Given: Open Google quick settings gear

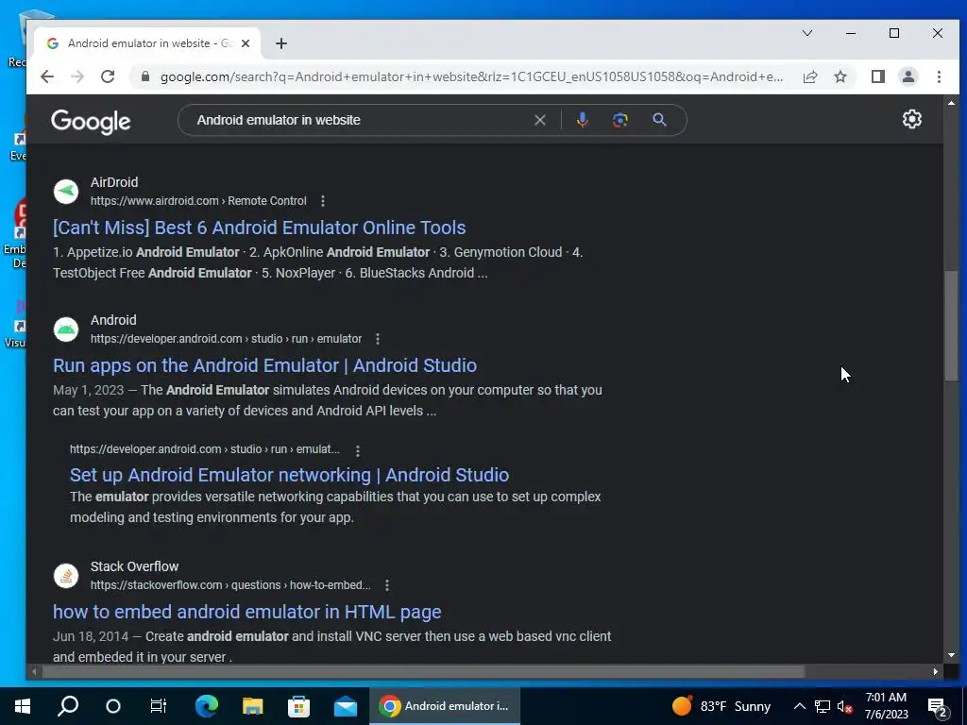Looking at the screenshot, I should 912,119.
